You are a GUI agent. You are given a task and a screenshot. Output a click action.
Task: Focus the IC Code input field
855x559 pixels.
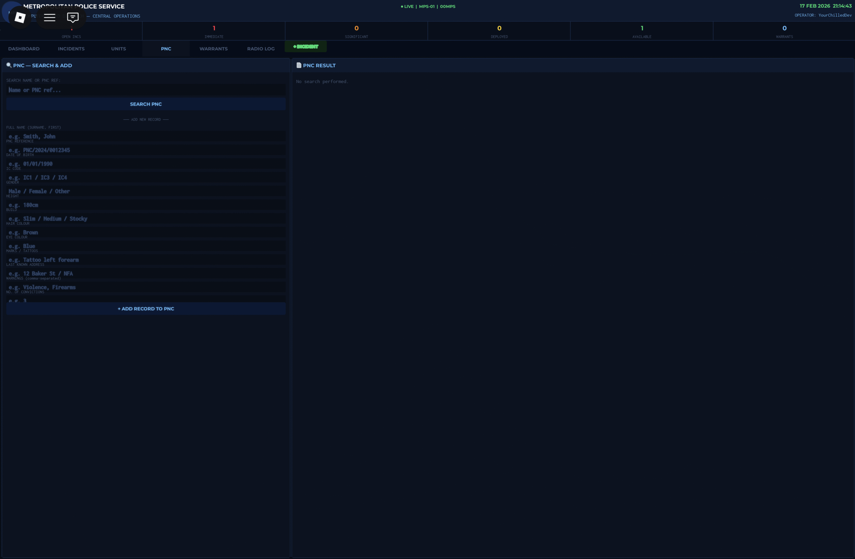coord(146,177)
